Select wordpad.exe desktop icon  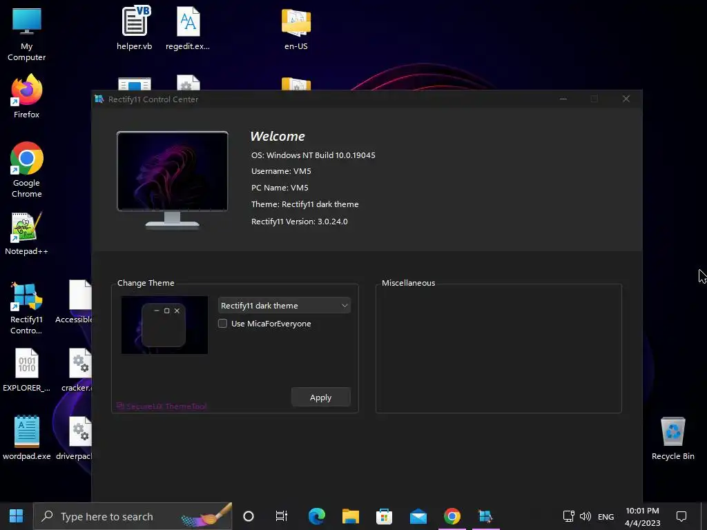(27, 437)
